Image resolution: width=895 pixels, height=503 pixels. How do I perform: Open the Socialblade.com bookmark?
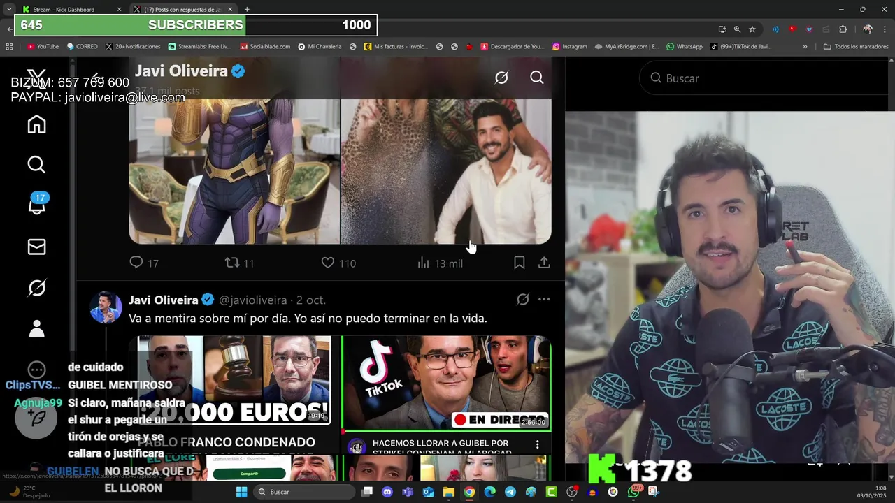click(265, 47)
